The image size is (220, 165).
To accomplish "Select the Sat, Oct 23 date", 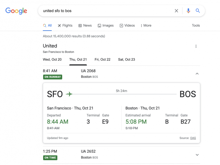I will (127, 59).
